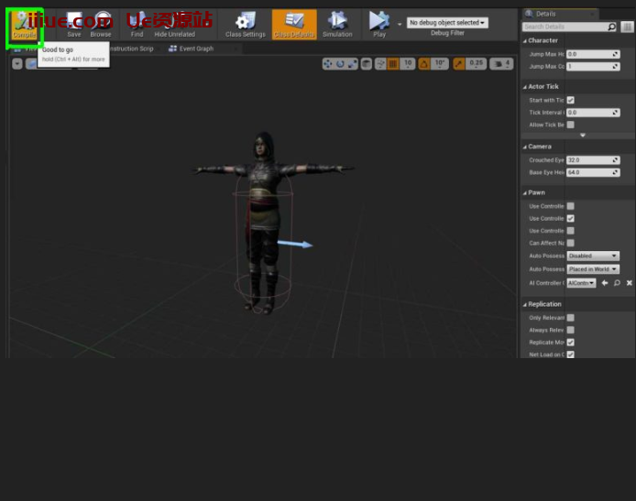This screenshot has height=501, width=636.
Task: Start Simulation from the toolbar
Action: (x=337, y=24)
